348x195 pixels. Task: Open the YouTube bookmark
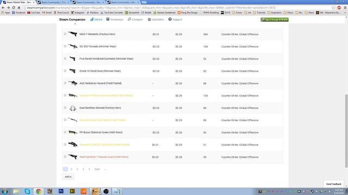(34, 12)
